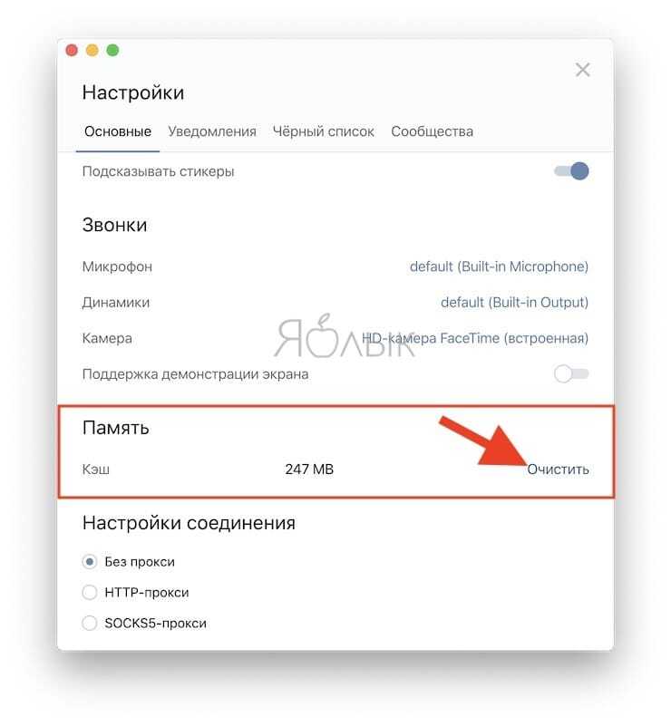The image size is (671, 726).
Task: Select the SOCKS5-прокси radio button
Action: tap(90, 624)
